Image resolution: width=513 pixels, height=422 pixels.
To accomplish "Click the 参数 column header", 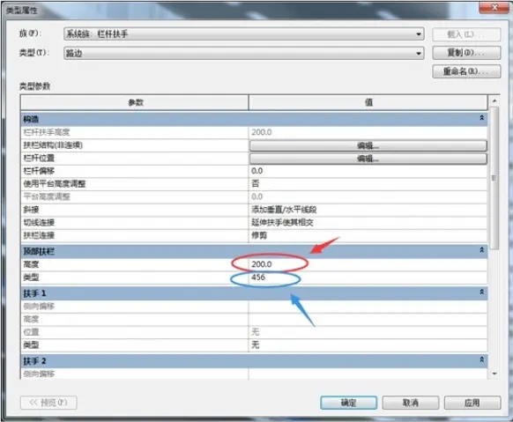I will 135,103.
